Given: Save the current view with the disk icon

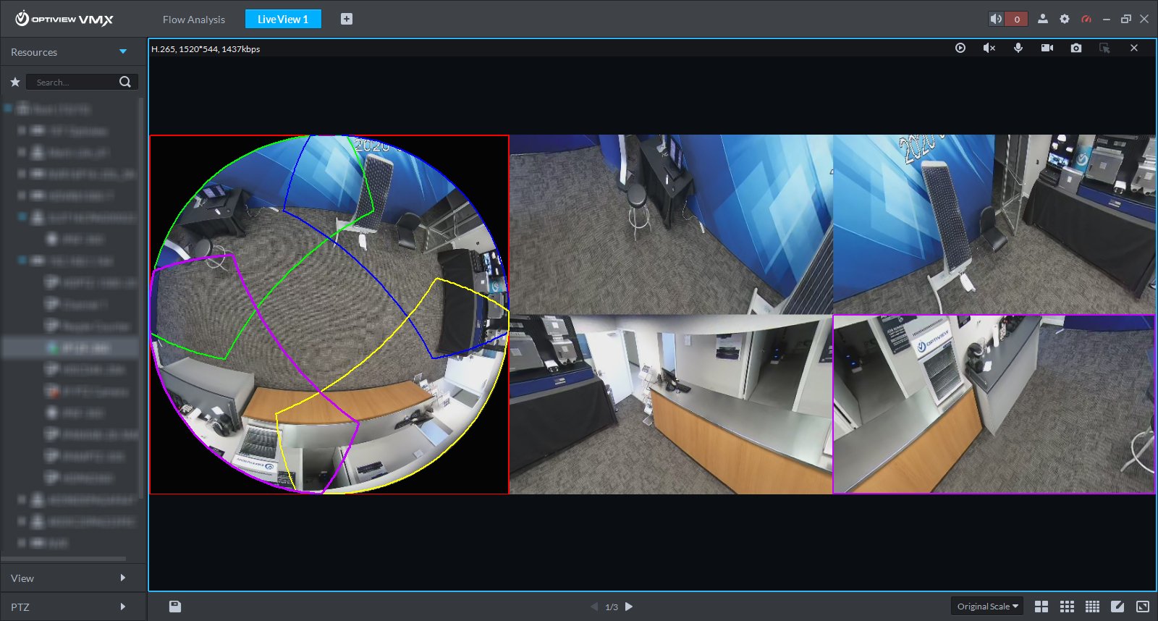Looking at the screenshot, I should (x=175, y=607).
